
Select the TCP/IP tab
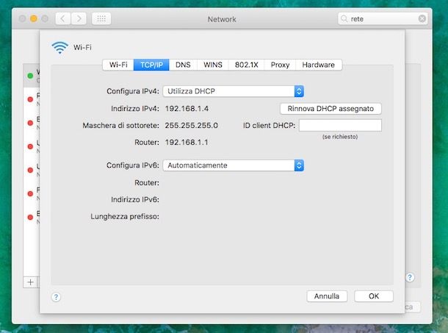151,65
